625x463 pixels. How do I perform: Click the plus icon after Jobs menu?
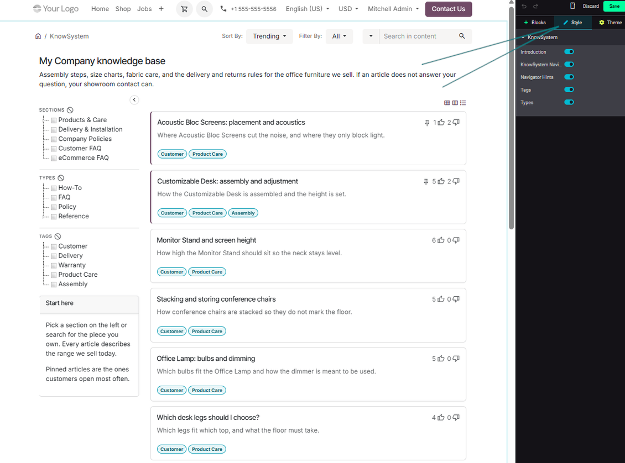161,9
